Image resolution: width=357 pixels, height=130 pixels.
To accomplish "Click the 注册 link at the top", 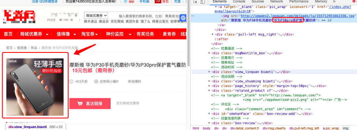I will 35,2.
